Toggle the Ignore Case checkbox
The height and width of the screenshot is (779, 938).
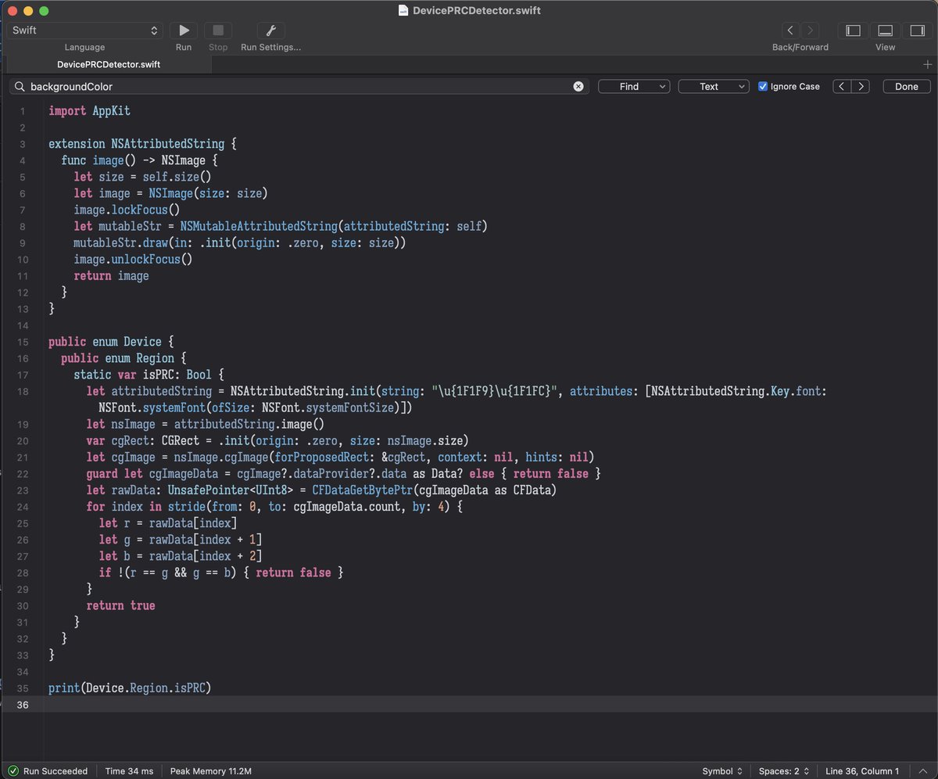click(763, 87)
